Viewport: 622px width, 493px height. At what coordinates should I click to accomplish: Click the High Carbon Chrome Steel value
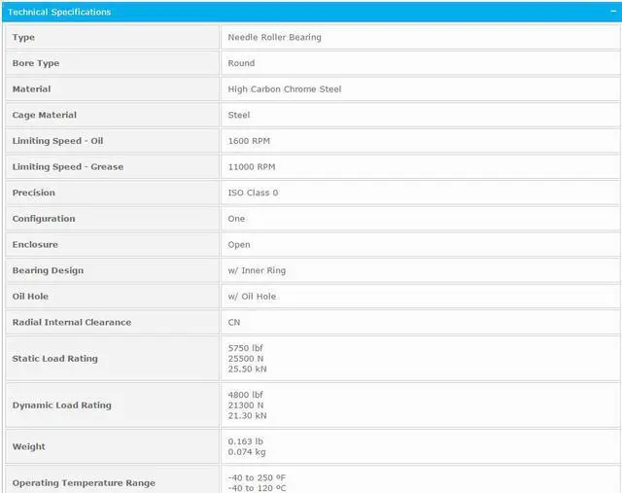[284, 89]
